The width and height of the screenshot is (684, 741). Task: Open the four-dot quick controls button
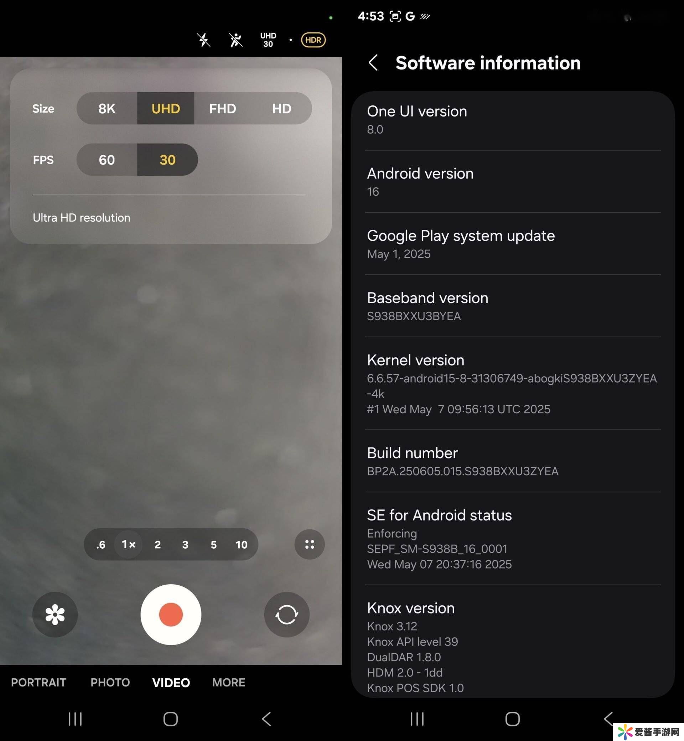pos(310,544)
